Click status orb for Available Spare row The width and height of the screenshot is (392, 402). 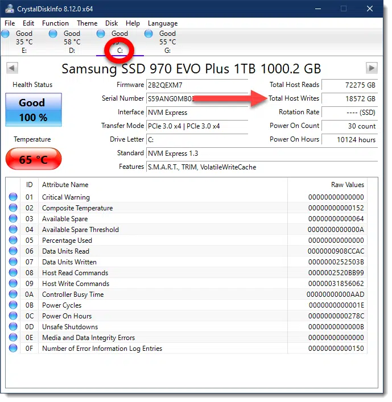tap(13, 218)
